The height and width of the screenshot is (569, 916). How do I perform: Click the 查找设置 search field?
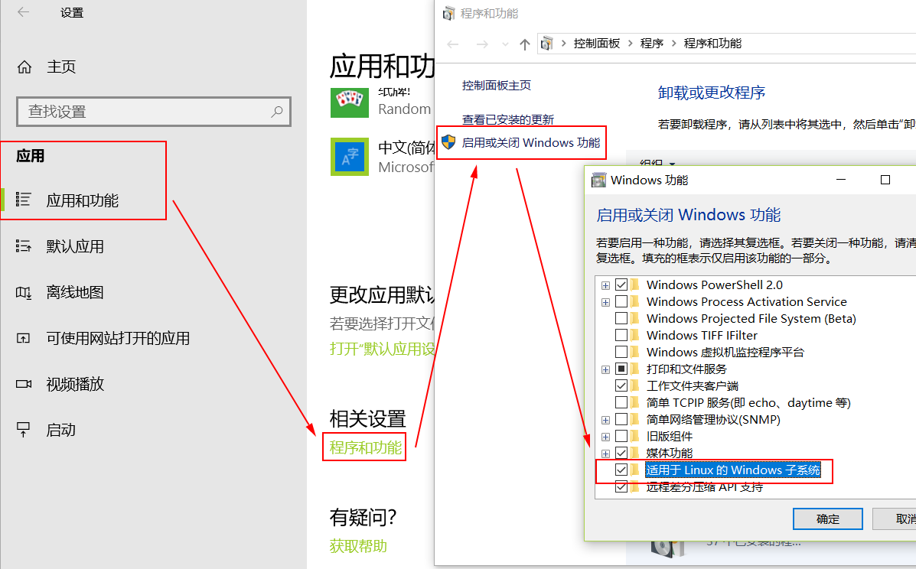[x=154, y=112]
